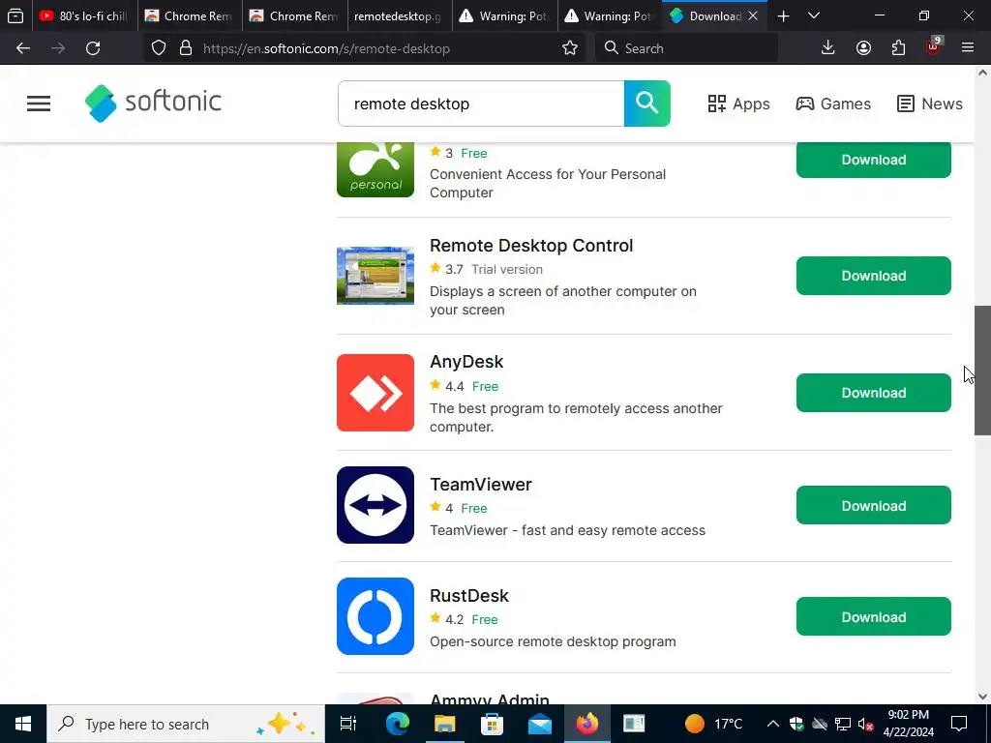Screen dimensions: 991x743
Task: Open the News section
Action: pos(929,104)
